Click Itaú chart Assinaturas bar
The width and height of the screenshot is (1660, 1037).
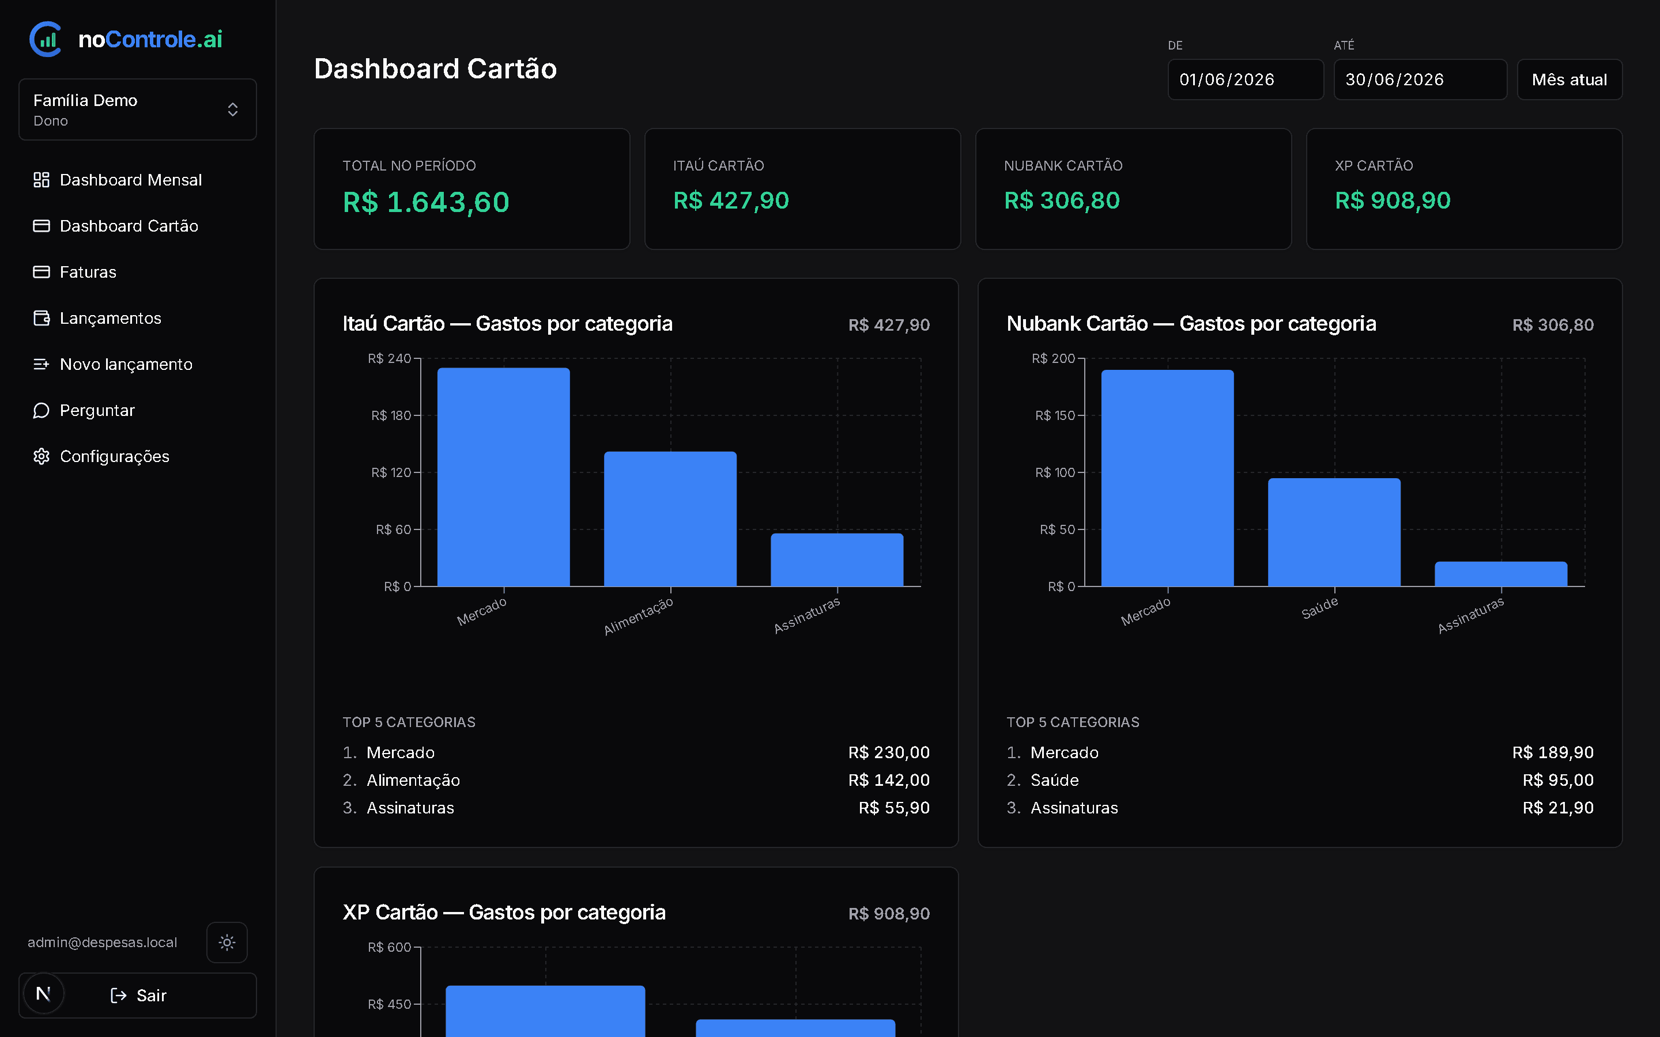coord(837,559)
